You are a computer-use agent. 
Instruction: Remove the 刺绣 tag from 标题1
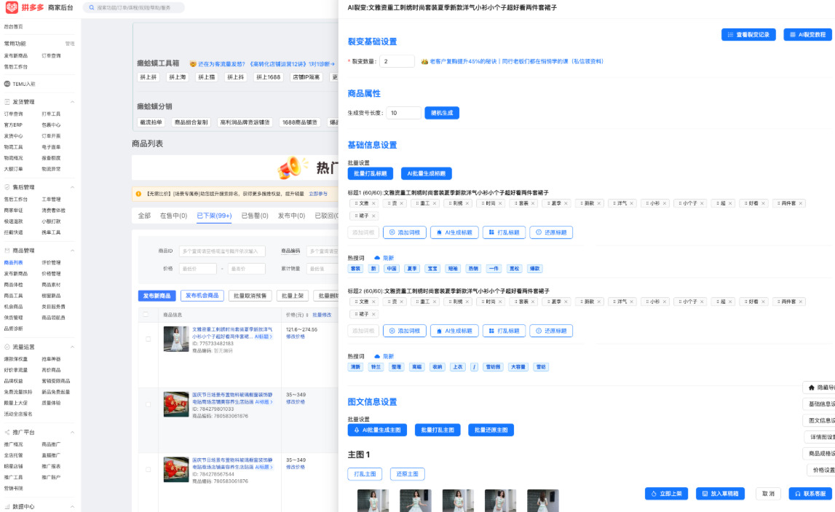coord(467,203)
